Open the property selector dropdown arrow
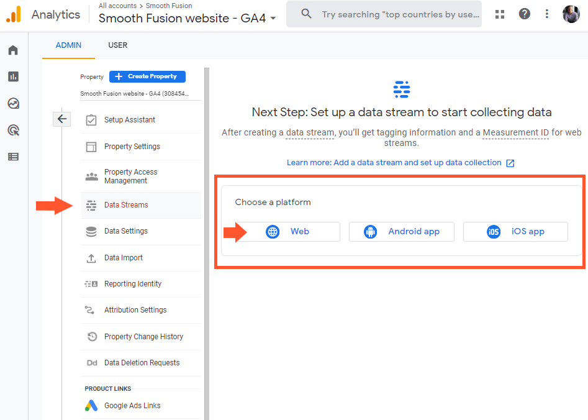The image size is (588, 420). [273, 18]
